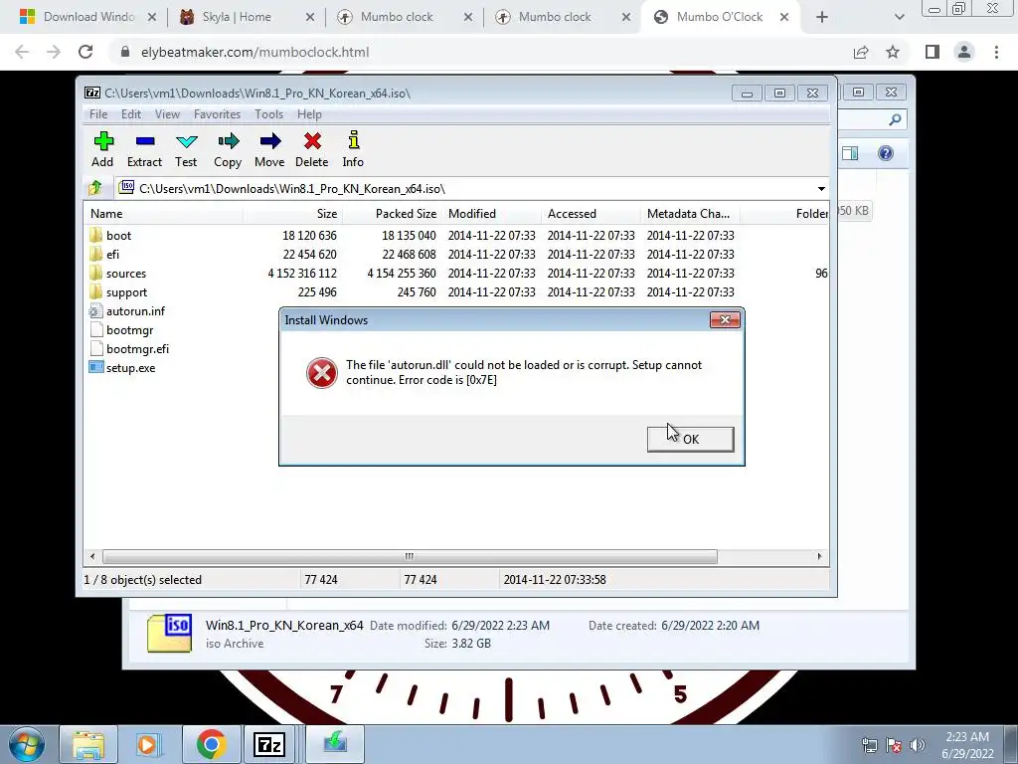Open the taskbar clock showing 2:23 AM
The height and width of the screenshot is (764, 1018).
(967, 745)
